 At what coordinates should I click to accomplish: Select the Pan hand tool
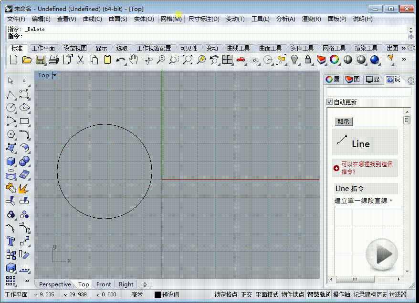pyautogui.click(x=133, y=59)
